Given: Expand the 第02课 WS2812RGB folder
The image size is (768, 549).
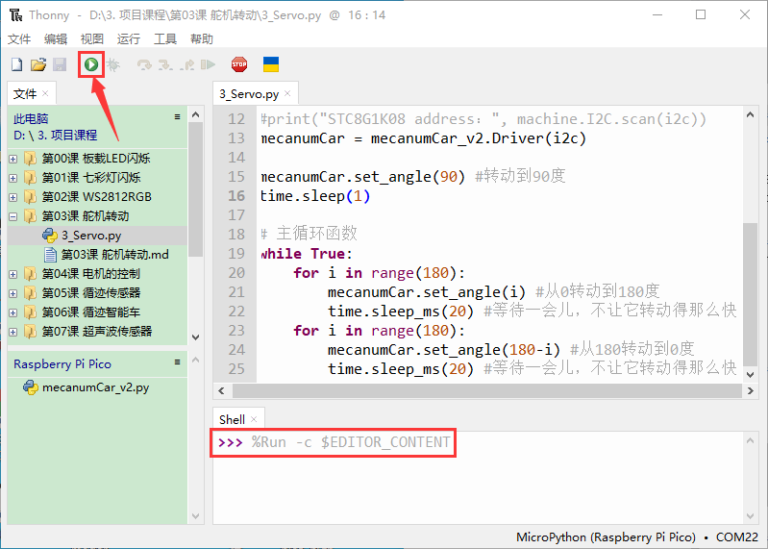Looking at the screenshot, I should (13, 197).
